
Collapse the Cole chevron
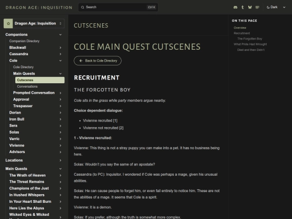pyautogui.click(x=61, y=61)
